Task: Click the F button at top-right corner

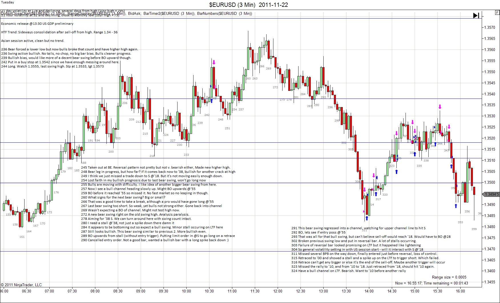Action: click(497, 13)
